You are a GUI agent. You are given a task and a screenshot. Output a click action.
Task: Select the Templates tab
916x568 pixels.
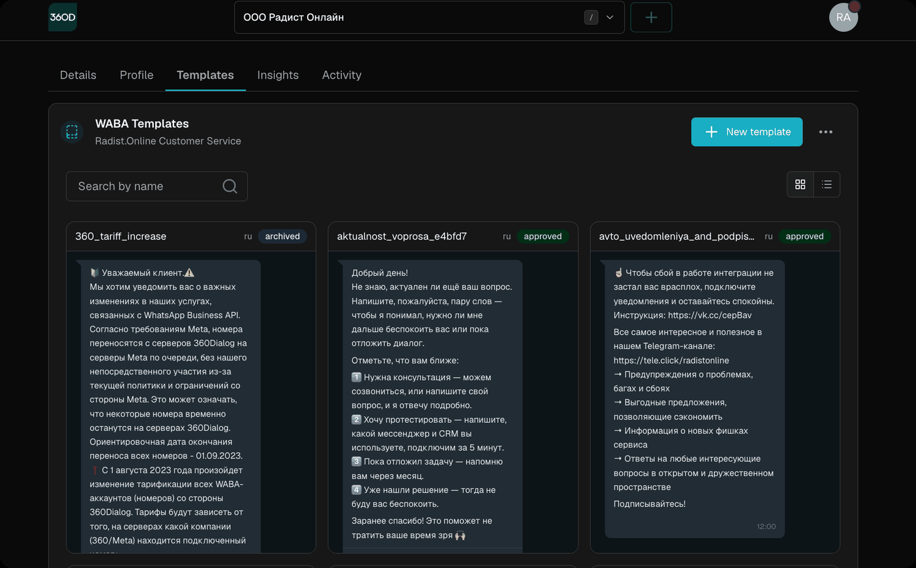205,75
